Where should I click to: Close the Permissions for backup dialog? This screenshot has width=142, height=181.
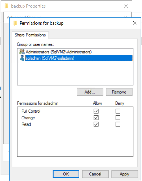pos(135,23)
